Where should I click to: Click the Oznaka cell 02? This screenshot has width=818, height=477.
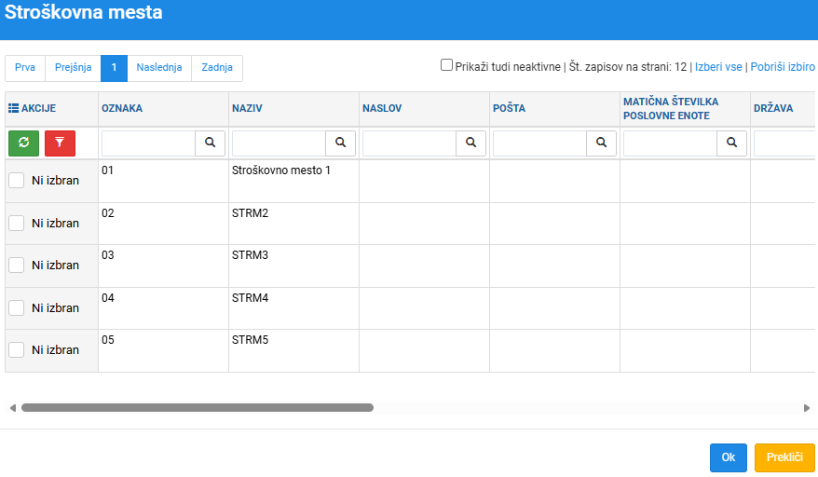point(163,224)
